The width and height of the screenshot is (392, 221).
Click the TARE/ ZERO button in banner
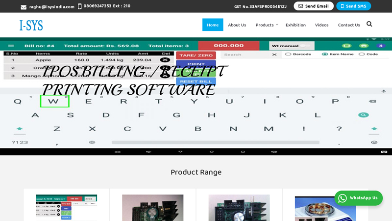coord(196,55)
